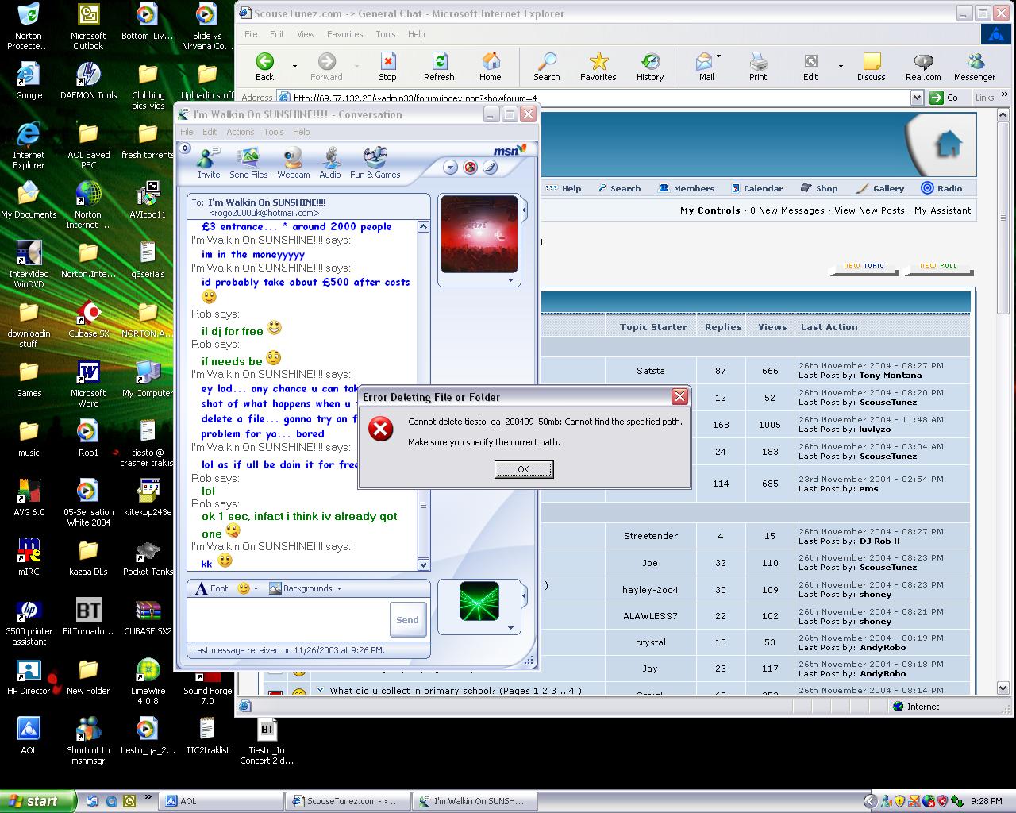
Task: Click the contact's display picture thumbnail
Action: point(479,234)
